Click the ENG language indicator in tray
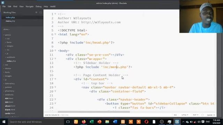This screenshot has width=223, height=125. [208, 122]
